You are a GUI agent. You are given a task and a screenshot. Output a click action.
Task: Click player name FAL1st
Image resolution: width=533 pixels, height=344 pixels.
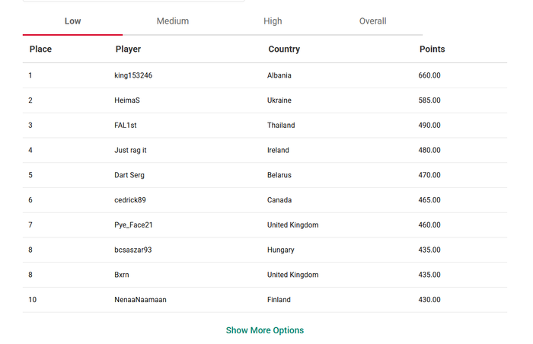click(x=126, y=125)
